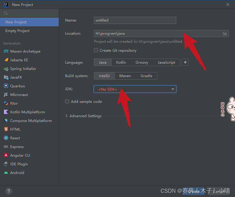Choose the Quarkus generator label
Image resolution: width=235 pixels, height=197 pixels.
[17, 86]
